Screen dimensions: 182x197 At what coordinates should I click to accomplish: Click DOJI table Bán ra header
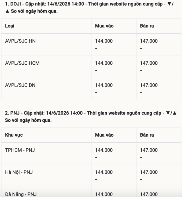click(147, 26)
